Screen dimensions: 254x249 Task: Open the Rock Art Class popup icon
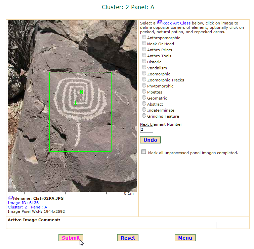click(160, 23)
